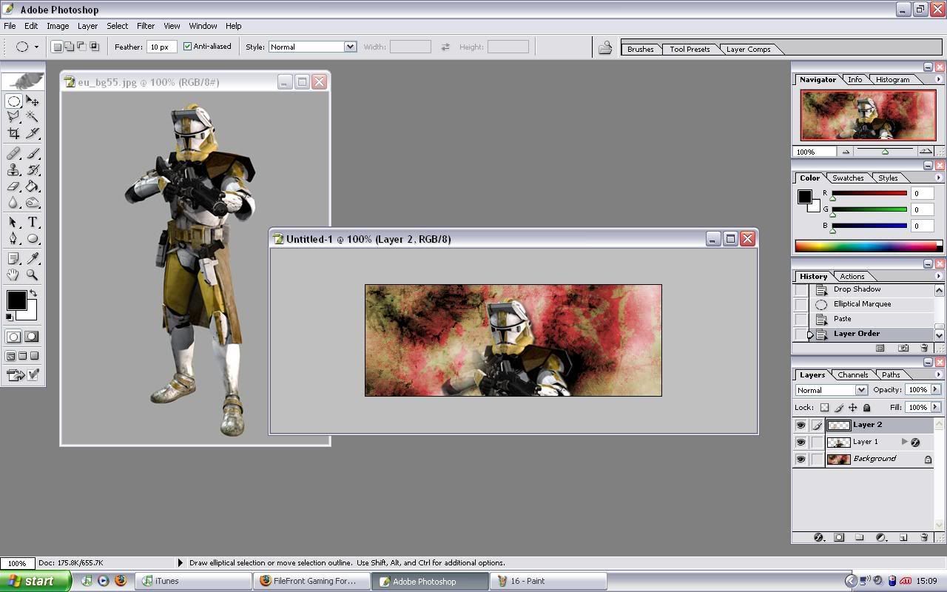Viewport: 947px width, 592px height.
Task: Create a new layer using Layers panel icon
Action: (x=903, y=537)
